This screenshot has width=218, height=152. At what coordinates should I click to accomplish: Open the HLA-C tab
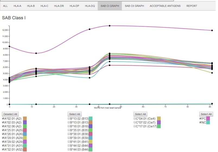coord(44,6)
